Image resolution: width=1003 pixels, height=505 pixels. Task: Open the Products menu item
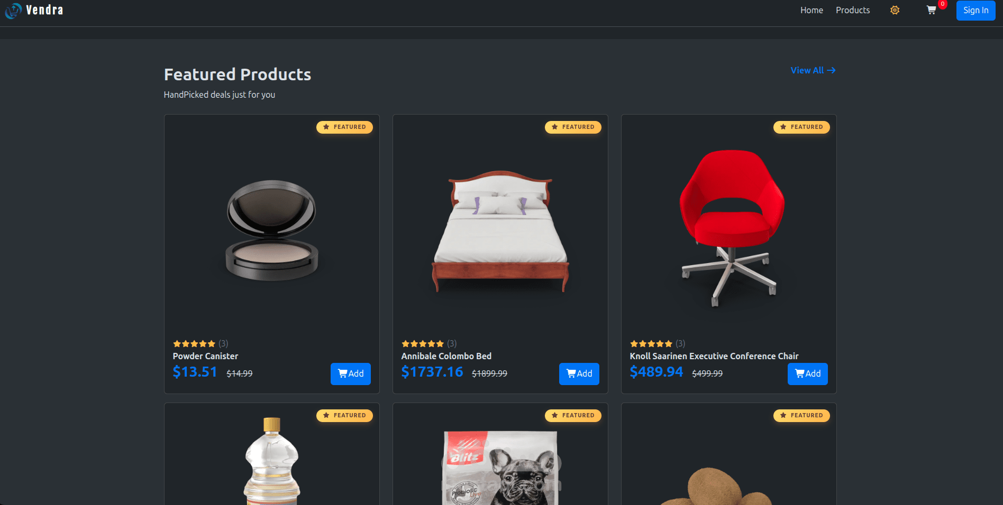pos(853,11)
